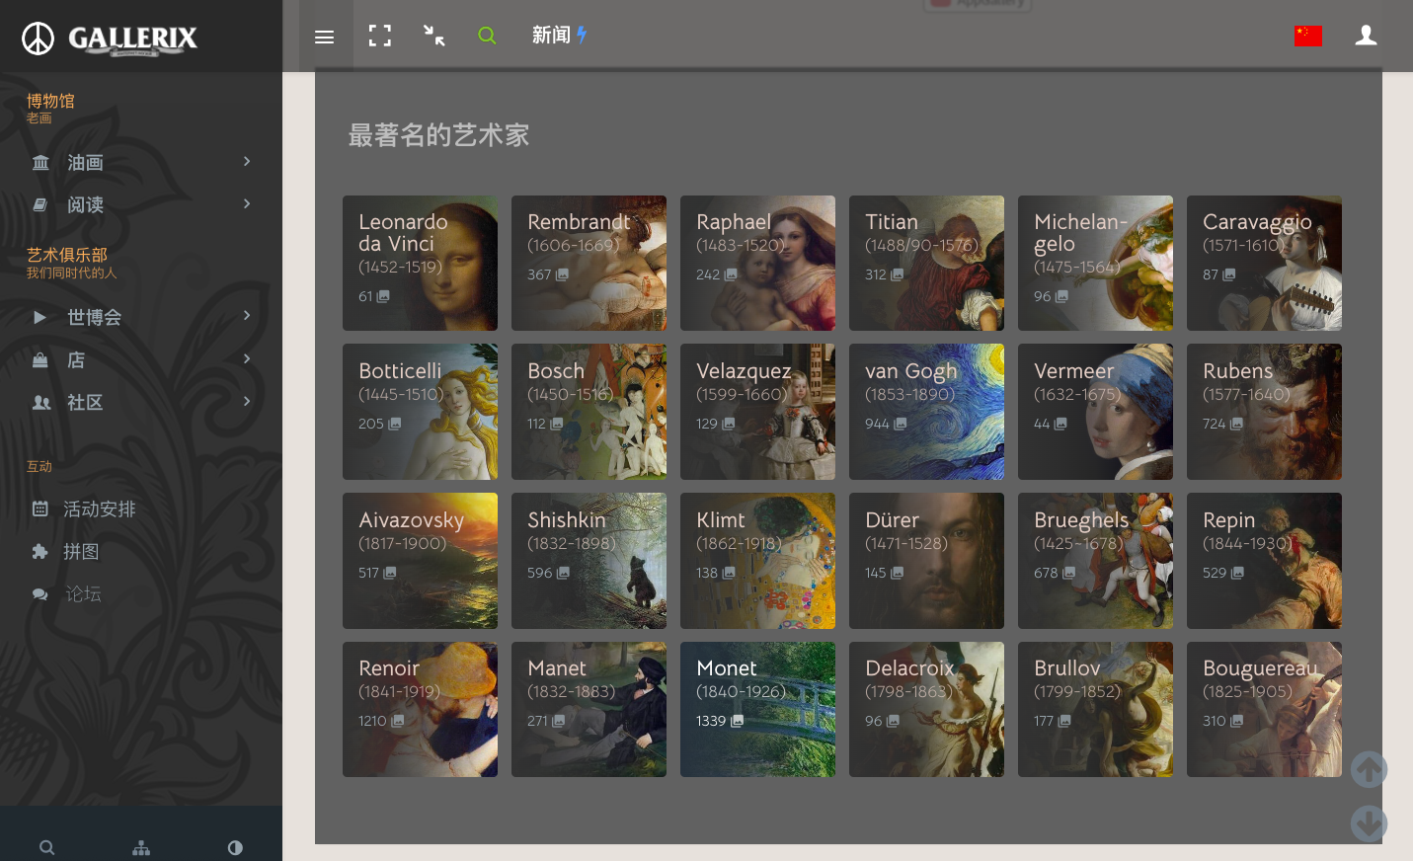Expand the 社区 submenu chevron

click(x=247, y=401)
